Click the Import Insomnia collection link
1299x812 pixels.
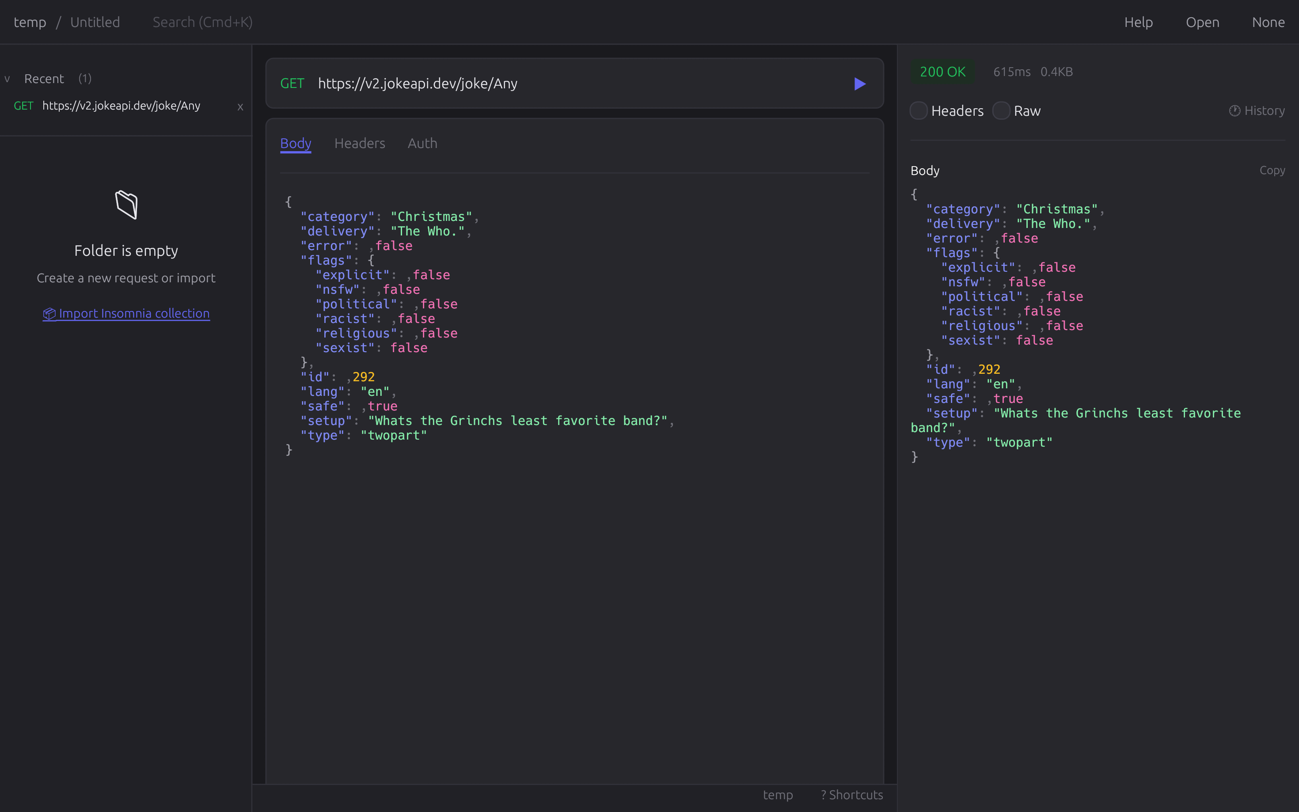pos(134,314)
